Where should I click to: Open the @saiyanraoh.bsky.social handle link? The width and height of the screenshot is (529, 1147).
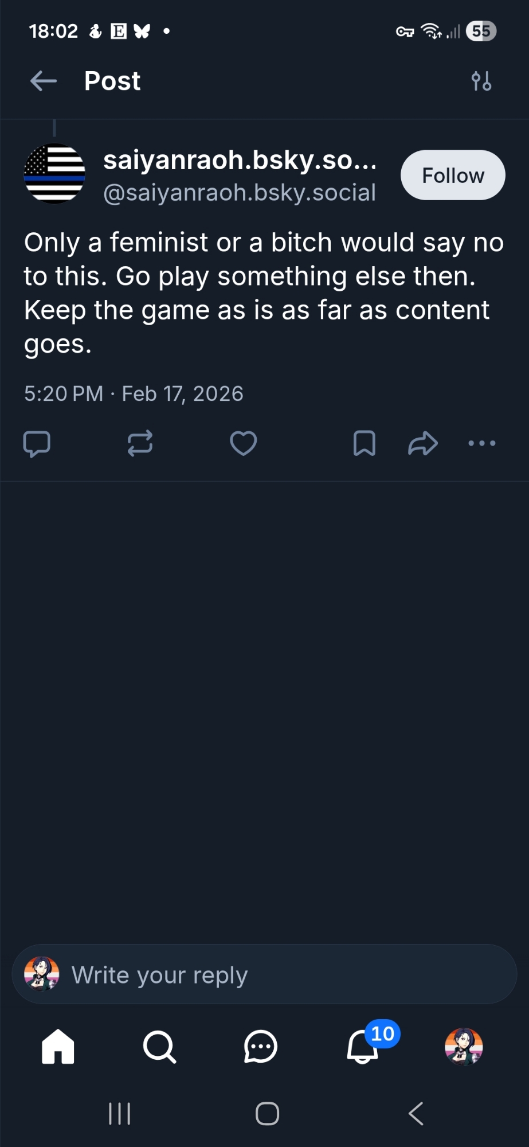(240, 193)
